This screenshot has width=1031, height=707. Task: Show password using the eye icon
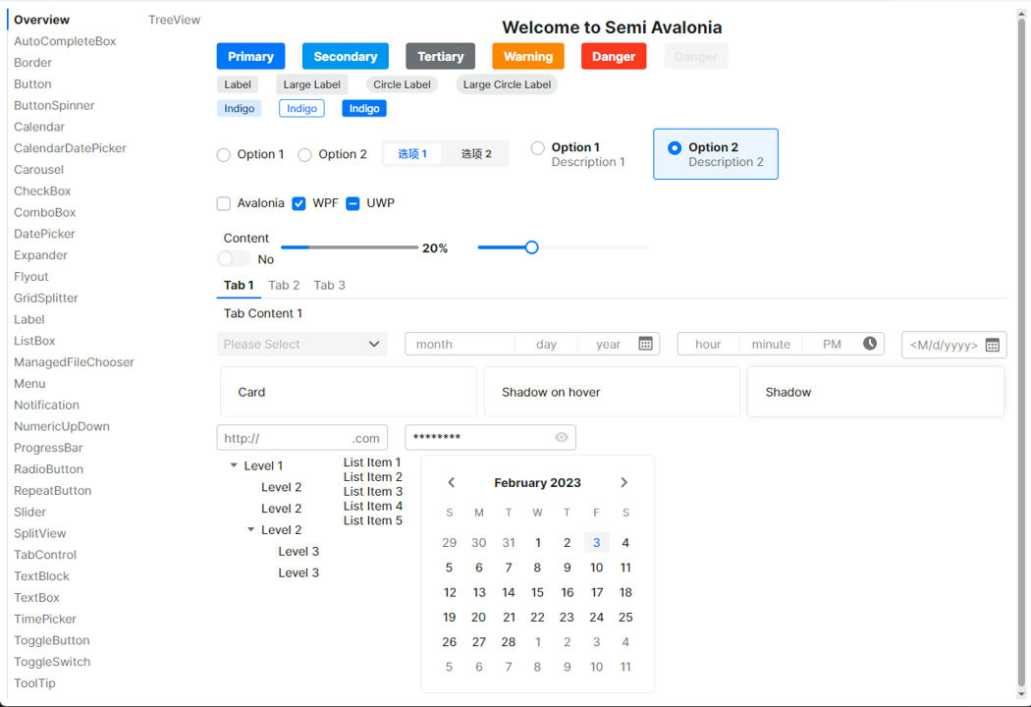coord(562,437)
